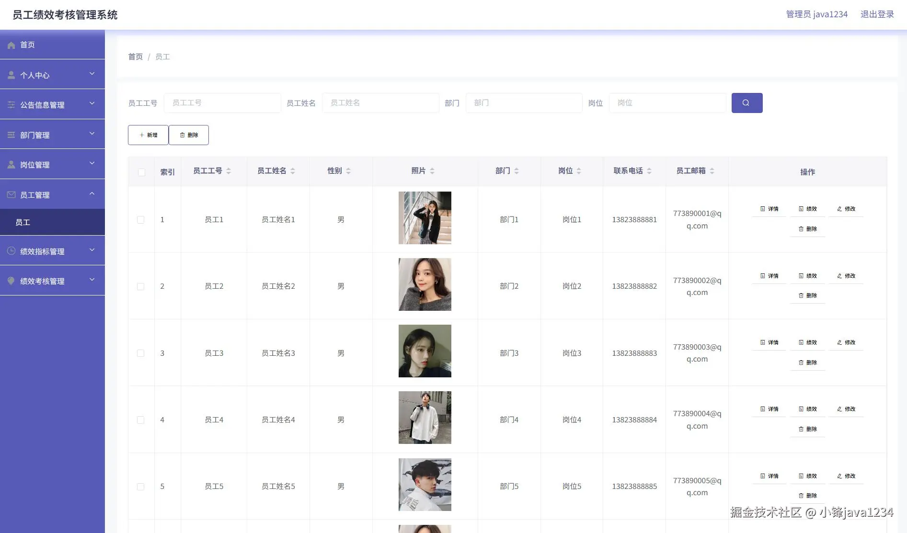Screen dimensions: 907x533
Task: Open the 绩效考核管理 menu label
Action: coord(42,281)
